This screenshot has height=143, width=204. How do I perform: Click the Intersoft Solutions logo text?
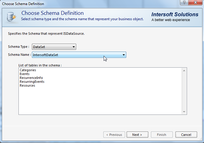click(175, 15)
